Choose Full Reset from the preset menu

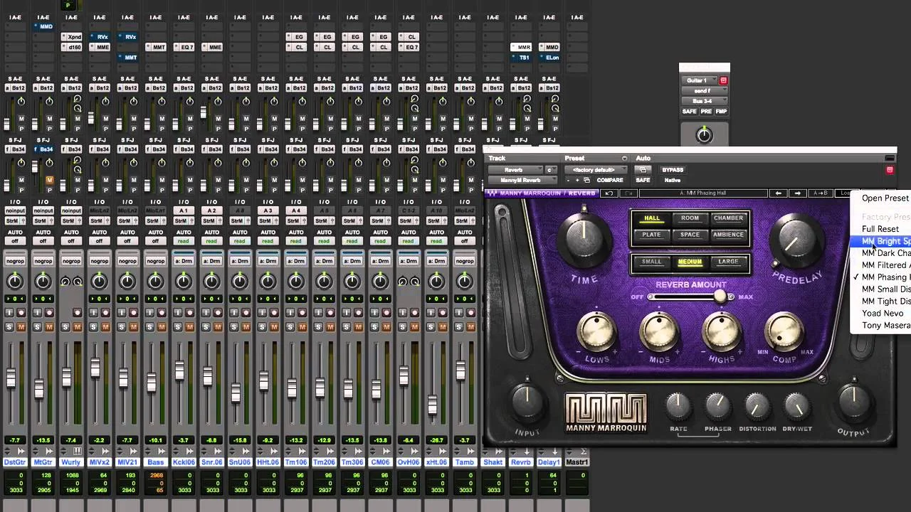coord(880,229)
